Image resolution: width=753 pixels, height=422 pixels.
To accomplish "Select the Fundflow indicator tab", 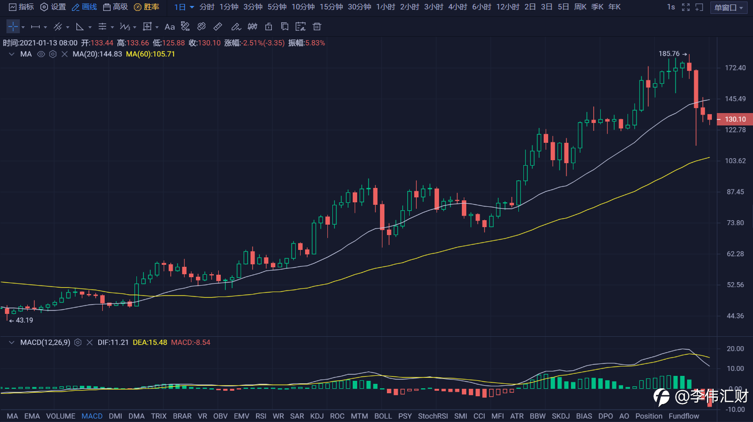I will coord(684,416).
